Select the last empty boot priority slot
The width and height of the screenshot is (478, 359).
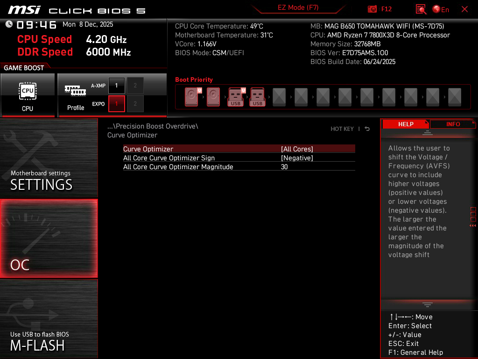[x=455, y=97]
